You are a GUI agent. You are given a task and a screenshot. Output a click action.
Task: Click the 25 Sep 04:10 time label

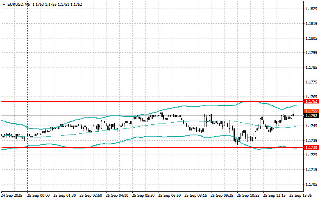coord(117,196)
